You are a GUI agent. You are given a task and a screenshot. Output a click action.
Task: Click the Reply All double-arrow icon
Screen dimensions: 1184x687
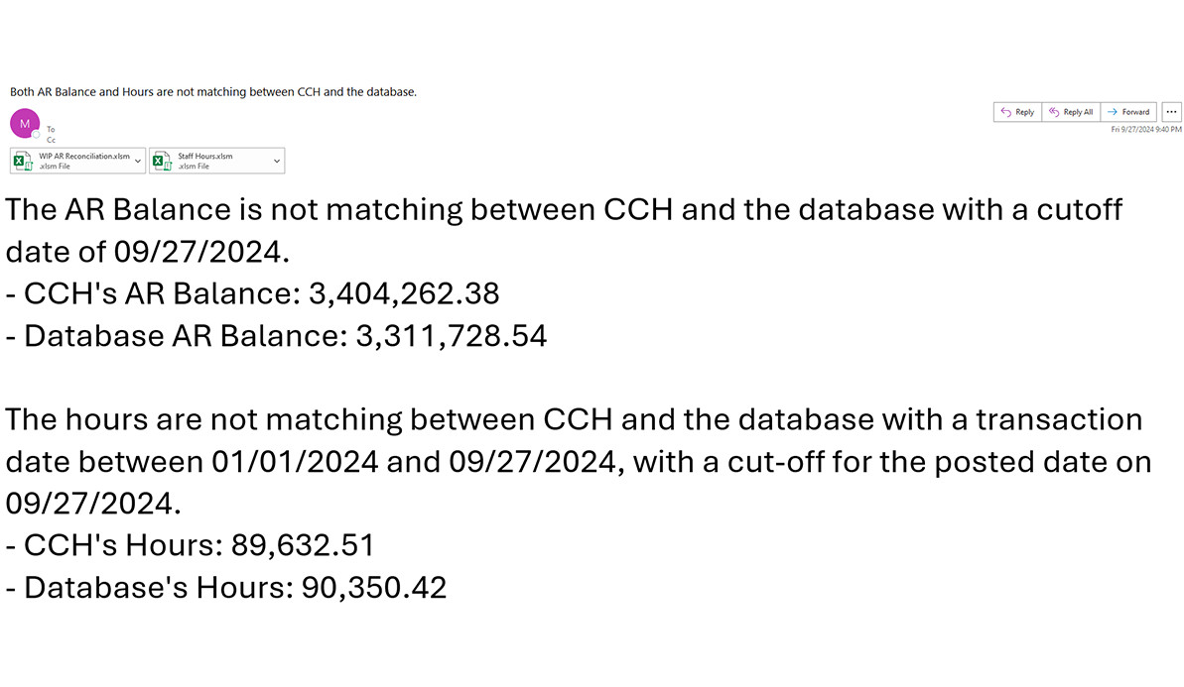[x=1053, y=112]
